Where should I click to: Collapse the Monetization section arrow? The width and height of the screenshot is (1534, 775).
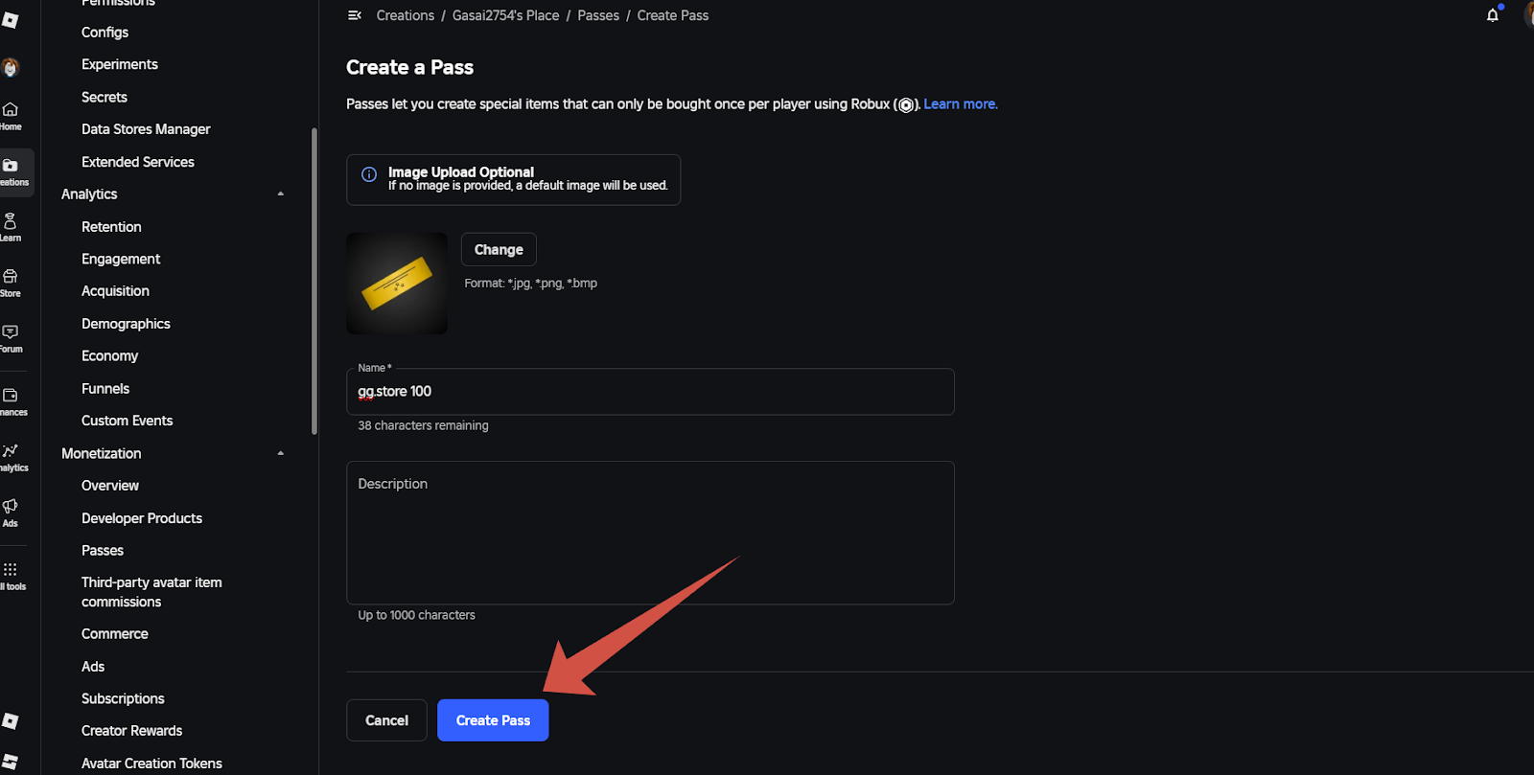[x=281, y=453]
